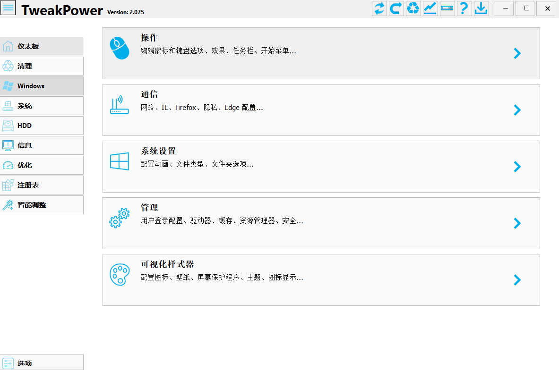This screenshot has height=371, width=559.
Task: Click the recycle cleanup toolbar icon
Action: [413, 8]
